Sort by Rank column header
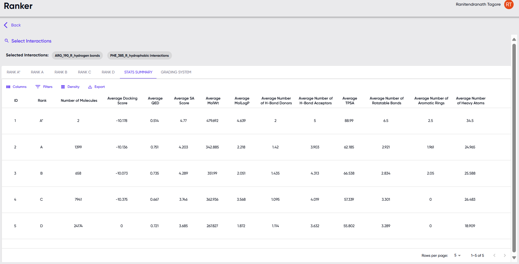The width and height of the screenshot is (519, 264). pyautogui.click(x=42, y=101)
